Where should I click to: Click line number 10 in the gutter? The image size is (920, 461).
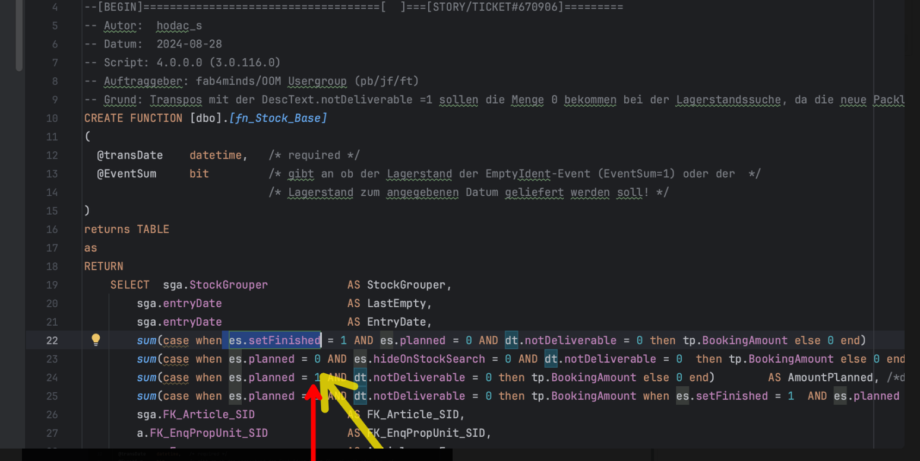click(x=52, y=118)
